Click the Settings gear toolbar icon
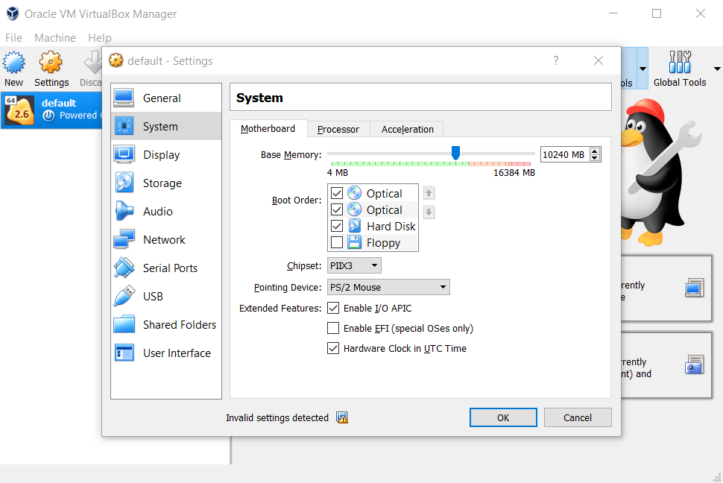The height and width of the screenshot is (483, 723). point(51,63)
